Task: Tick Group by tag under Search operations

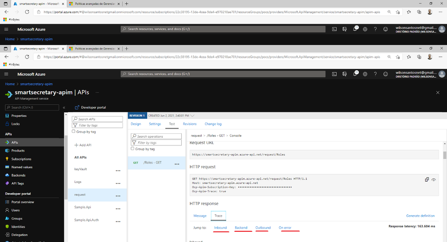Action: 132,149
